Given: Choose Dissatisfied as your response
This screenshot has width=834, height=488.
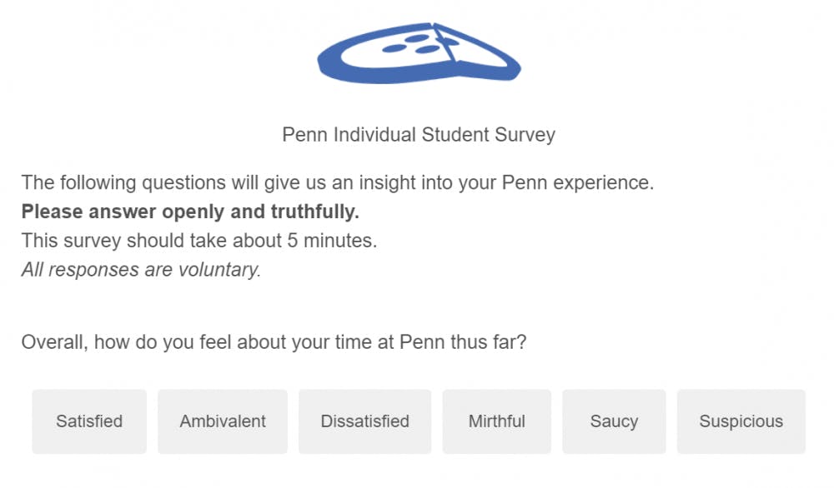Looking at the screenshot, I should 364,421.
